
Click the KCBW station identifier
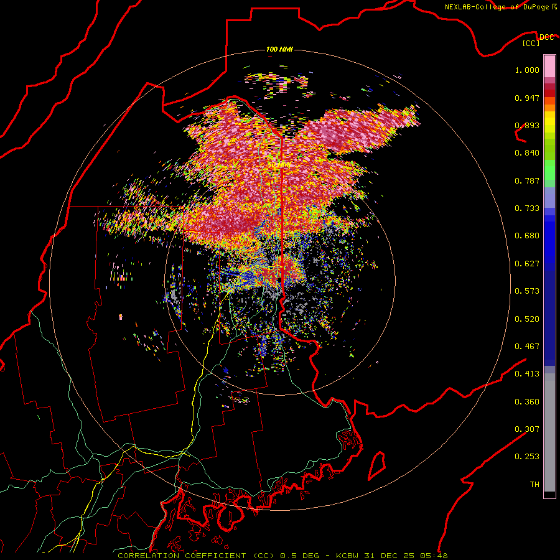point(348,556)
